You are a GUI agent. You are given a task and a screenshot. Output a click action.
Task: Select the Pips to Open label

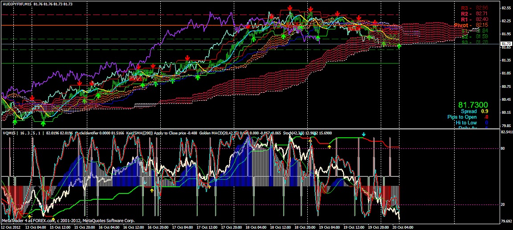coord(462,117)
